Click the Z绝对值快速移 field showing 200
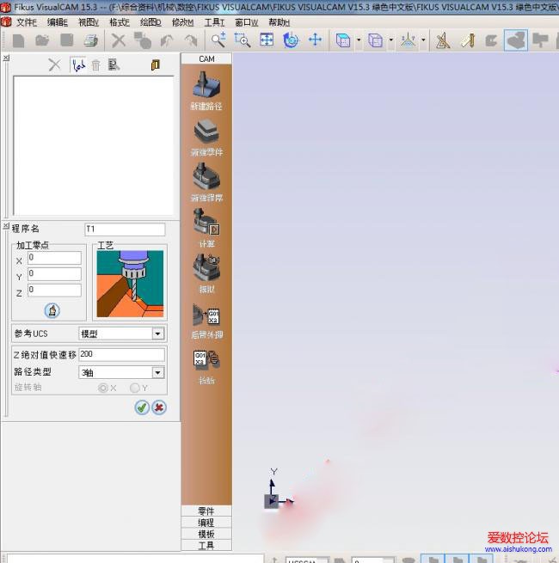559x563 pixels. tap(121, 354)
